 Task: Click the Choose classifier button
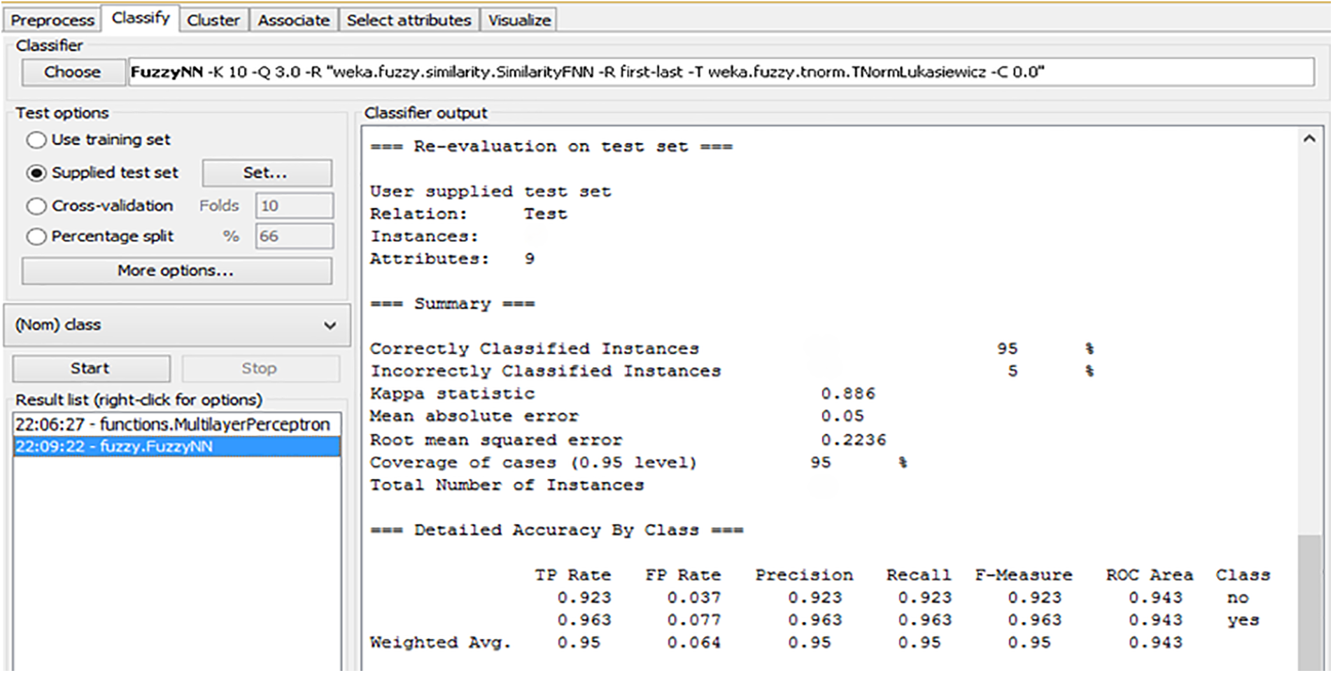click(x=73, y=72)
